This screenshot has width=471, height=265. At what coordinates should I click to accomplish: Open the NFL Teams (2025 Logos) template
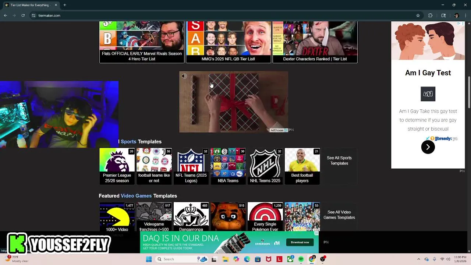click(x=191, y=166)
